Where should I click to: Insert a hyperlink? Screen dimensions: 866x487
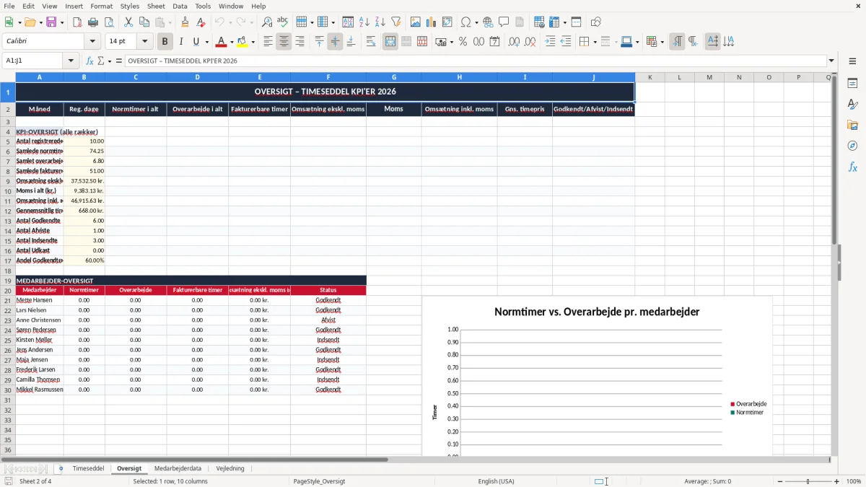[488, 22]
